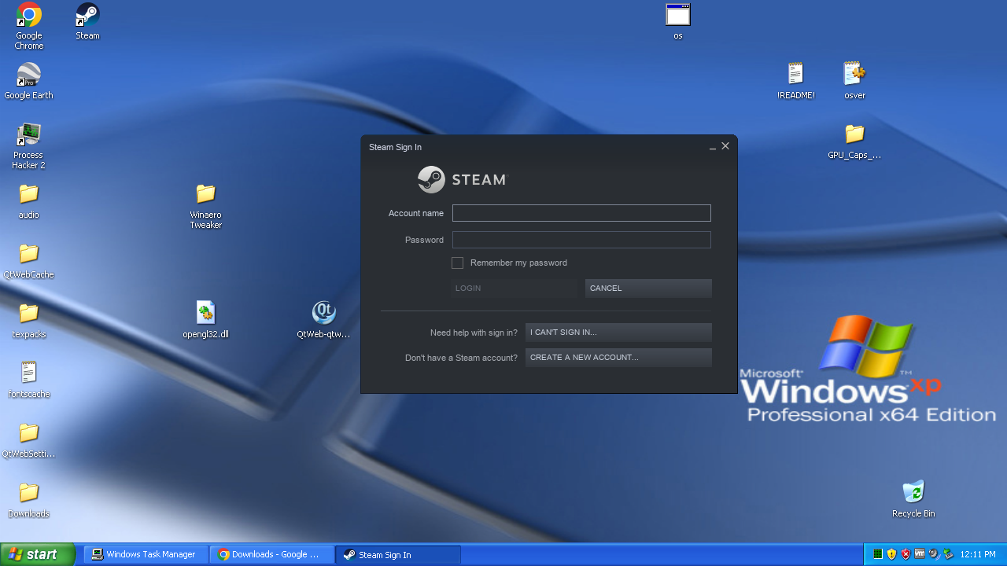This screenshot has height=566, width=1007.
Task: Close the Steam Sign In window
Action: click(x=725, y=146)
